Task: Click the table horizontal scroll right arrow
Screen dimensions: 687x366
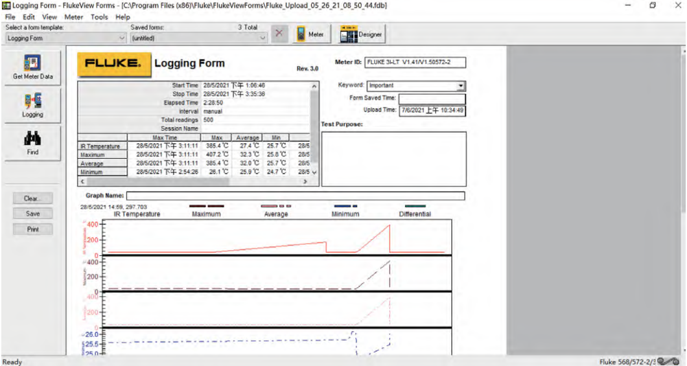Action: pyautogui.click(x=305, y=181)
